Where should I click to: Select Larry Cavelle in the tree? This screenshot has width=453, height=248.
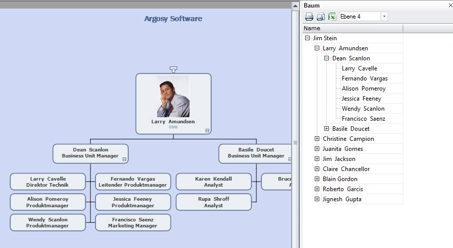359,68
